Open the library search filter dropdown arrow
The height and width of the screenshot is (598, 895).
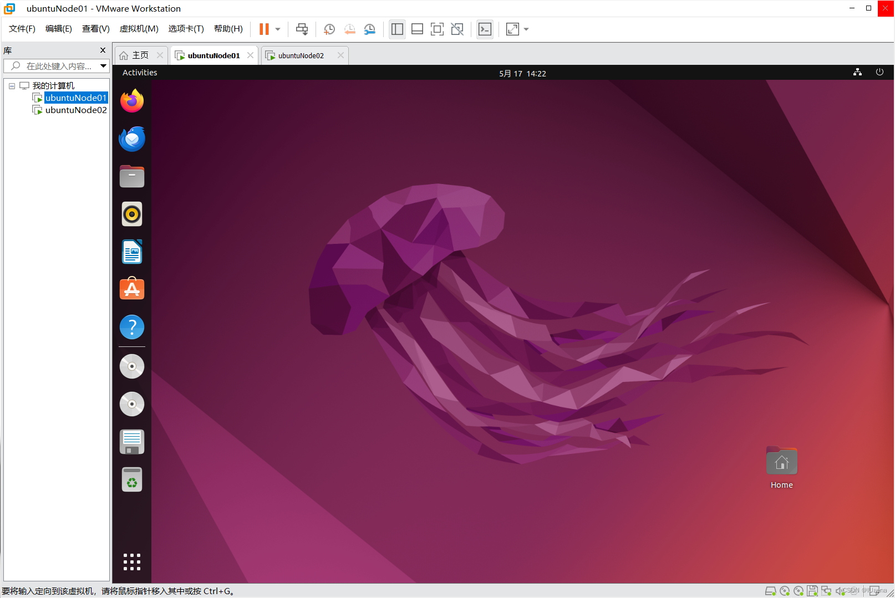pos(104,66)
